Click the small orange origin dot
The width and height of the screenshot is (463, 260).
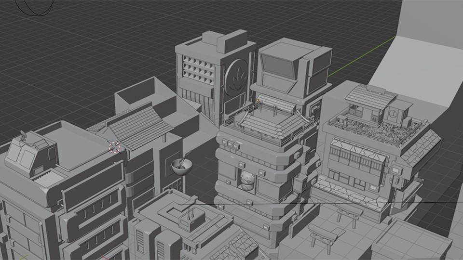click(258, 101)
